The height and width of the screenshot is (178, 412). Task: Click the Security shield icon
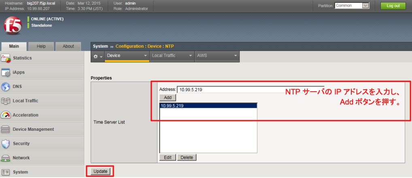[x=6, y=144]
